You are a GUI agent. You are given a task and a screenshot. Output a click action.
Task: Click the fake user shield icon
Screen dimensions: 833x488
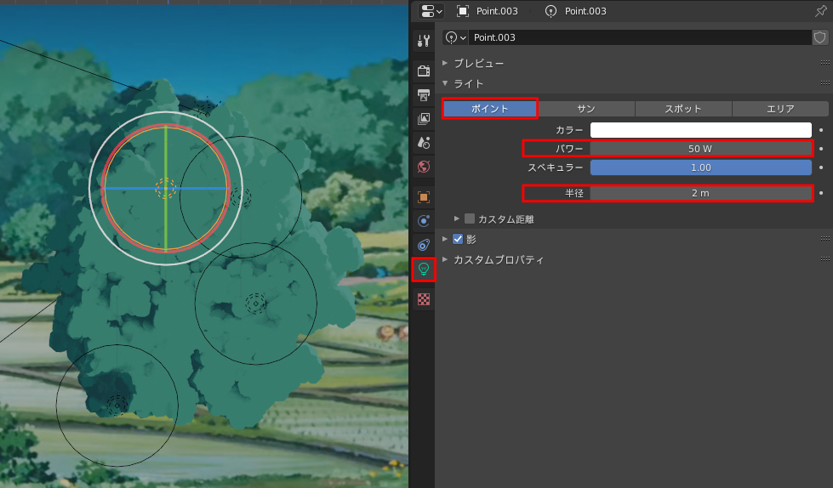pos(819,37)
